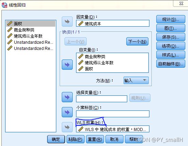Open the 方法 dropdown showing 输入
This screenshot has height=146, width=188.
click(136, 80)
